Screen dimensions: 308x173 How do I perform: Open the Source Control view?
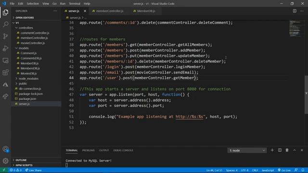5,37
